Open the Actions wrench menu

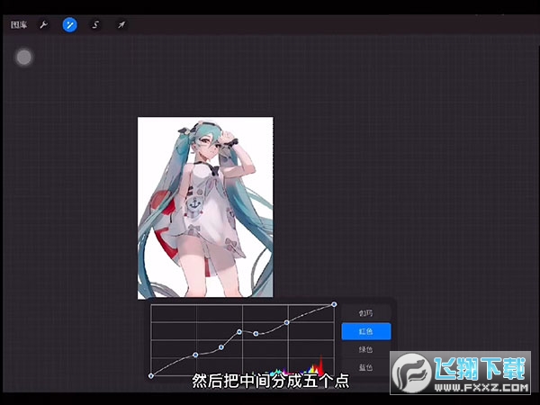pos(44,25)
